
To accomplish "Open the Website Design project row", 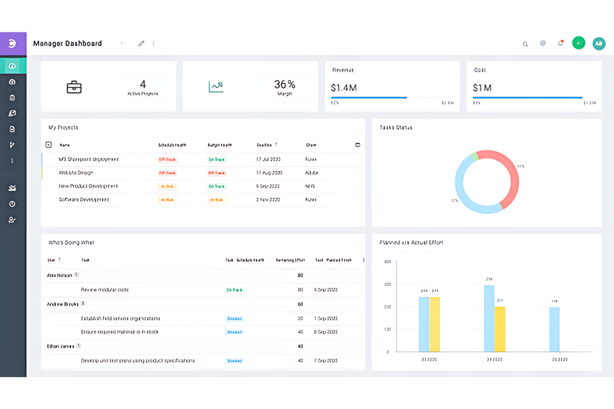I will [202, 173].
